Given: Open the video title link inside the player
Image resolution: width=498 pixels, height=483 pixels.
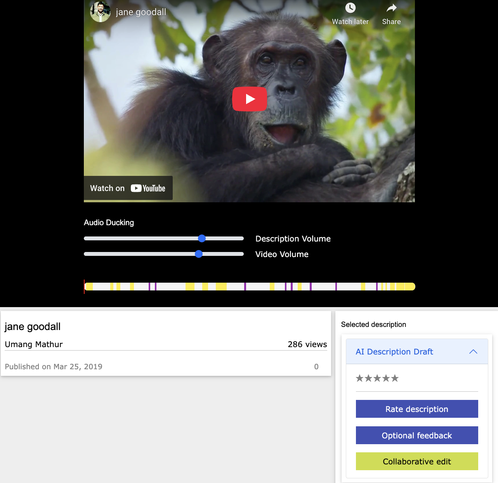Looking at the screenshot, I should click(141, 12).
